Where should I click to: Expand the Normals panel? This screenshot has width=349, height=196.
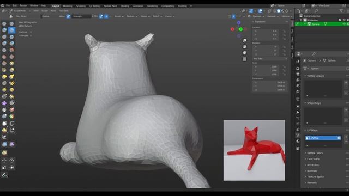click(x=312, y=171)
